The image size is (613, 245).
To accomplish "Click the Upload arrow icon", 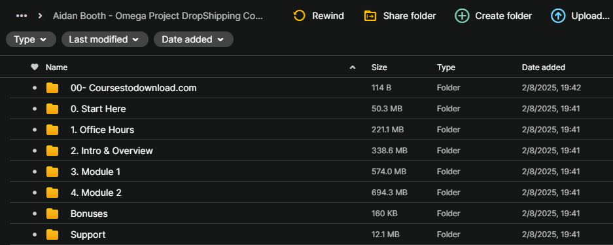I will pyautogui.click(x=558, y=16).
